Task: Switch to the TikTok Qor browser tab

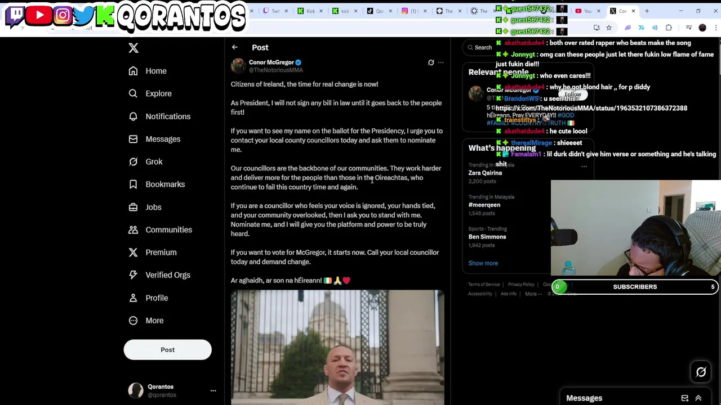Action: pyautogui.click(x=380, y=11)
